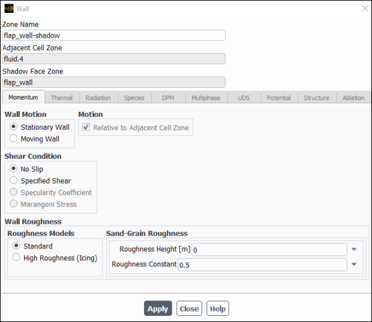The width and height of the screenshot is (372, 322).
Task: Click the Adjacent Cell Zone field fluid.4
Action: pos(114,59)
